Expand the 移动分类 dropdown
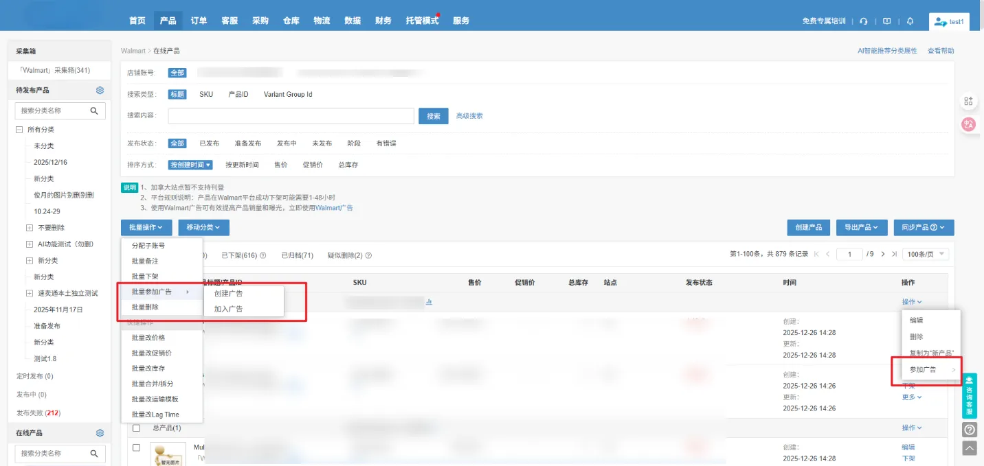Screen dimensions: 984x466 point(203,227)
